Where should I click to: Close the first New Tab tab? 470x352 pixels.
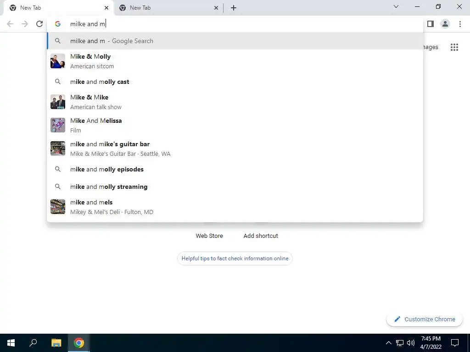(106, 8)
